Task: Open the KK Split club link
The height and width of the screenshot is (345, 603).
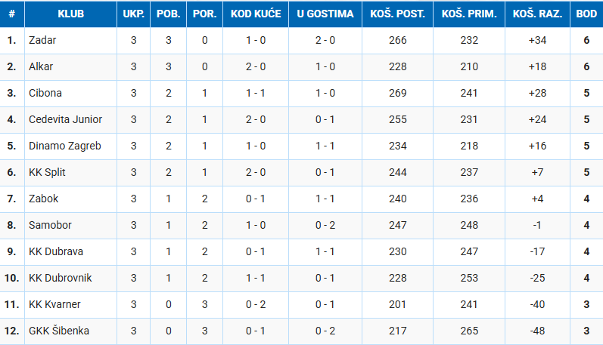Action: [x=47, y=172]
